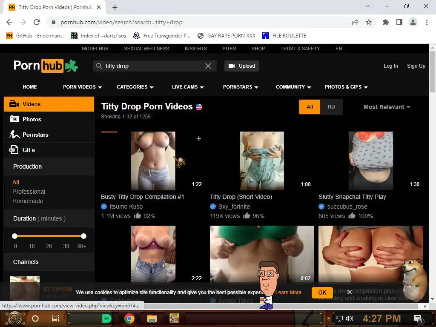
Task: Click the thumbs-up icon beside 96%
Action: (x=247, y=216)
